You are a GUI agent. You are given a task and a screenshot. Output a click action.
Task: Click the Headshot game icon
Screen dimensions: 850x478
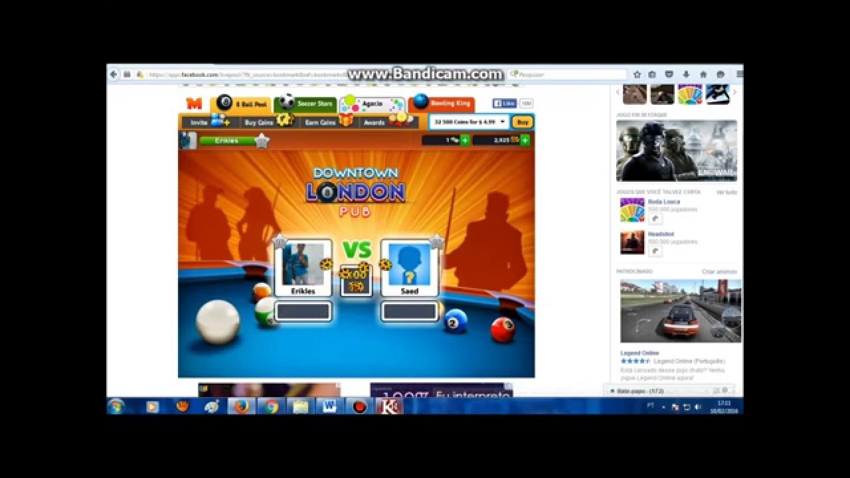pyautogui.click(x=632, y=242)
